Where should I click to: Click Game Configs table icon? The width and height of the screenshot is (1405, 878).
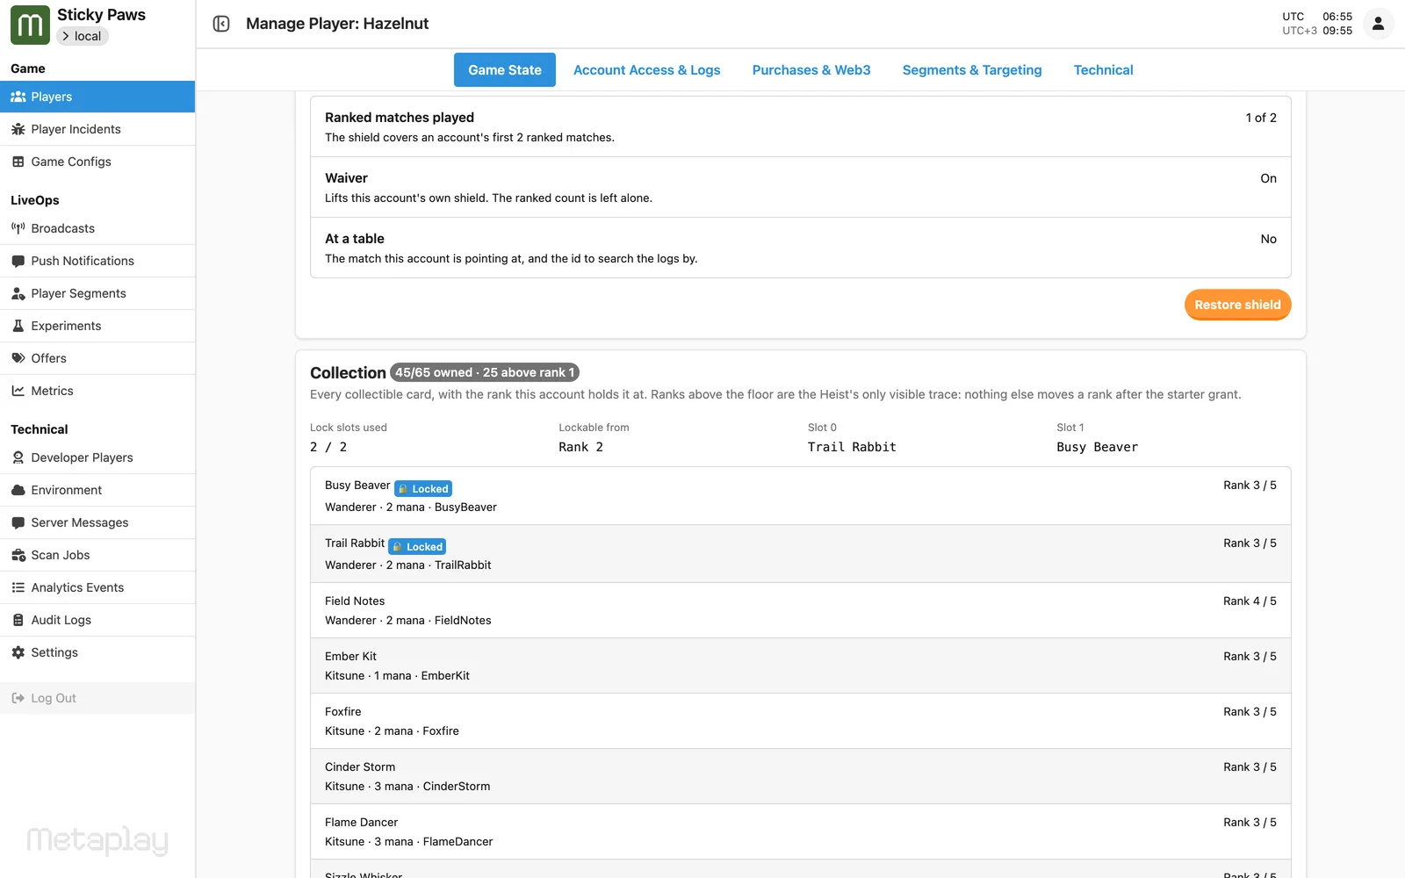(18, 162)
